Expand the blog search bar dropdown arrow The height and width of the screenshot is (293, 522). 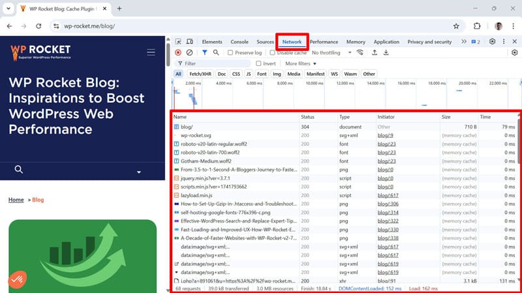point(139,172)
